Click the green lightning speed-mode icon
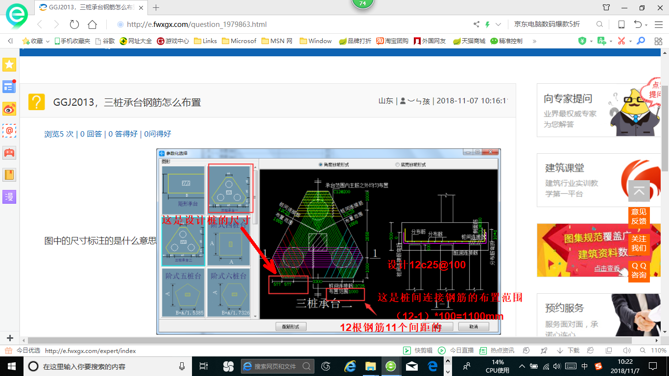The width and height of the screenshot is (669, 376). coord(488,24)
